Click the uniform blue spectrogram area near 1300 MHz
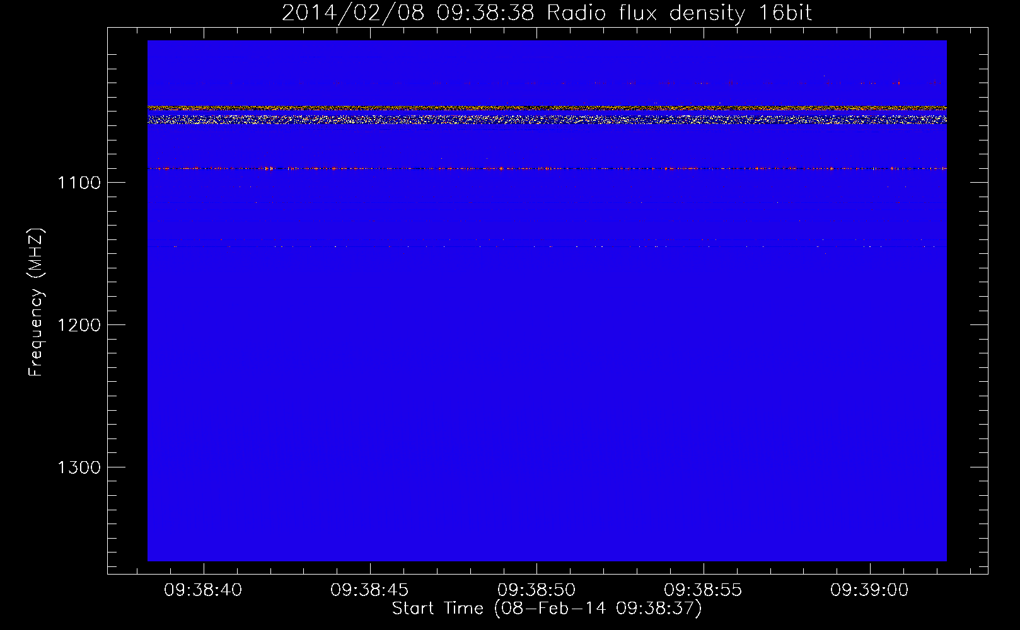This screenshot has width=1020, height=630. pos(547,466)
